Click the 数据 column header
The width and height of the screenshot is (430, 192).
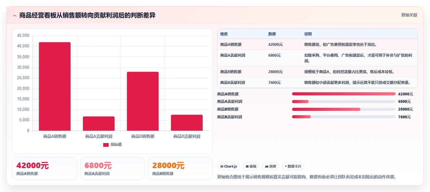point(272,34)
